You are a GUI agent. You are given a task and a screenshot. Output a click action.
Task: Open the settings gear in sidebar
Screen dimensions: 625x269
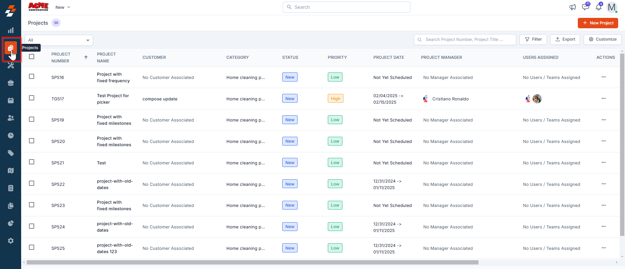point(11,241)
